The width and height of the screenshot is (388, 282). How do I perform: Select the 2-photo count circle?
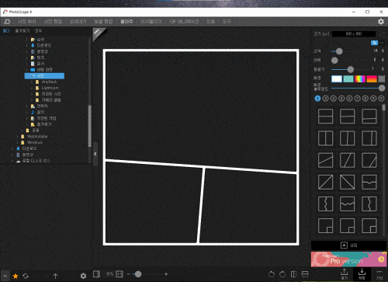point(317,99)
